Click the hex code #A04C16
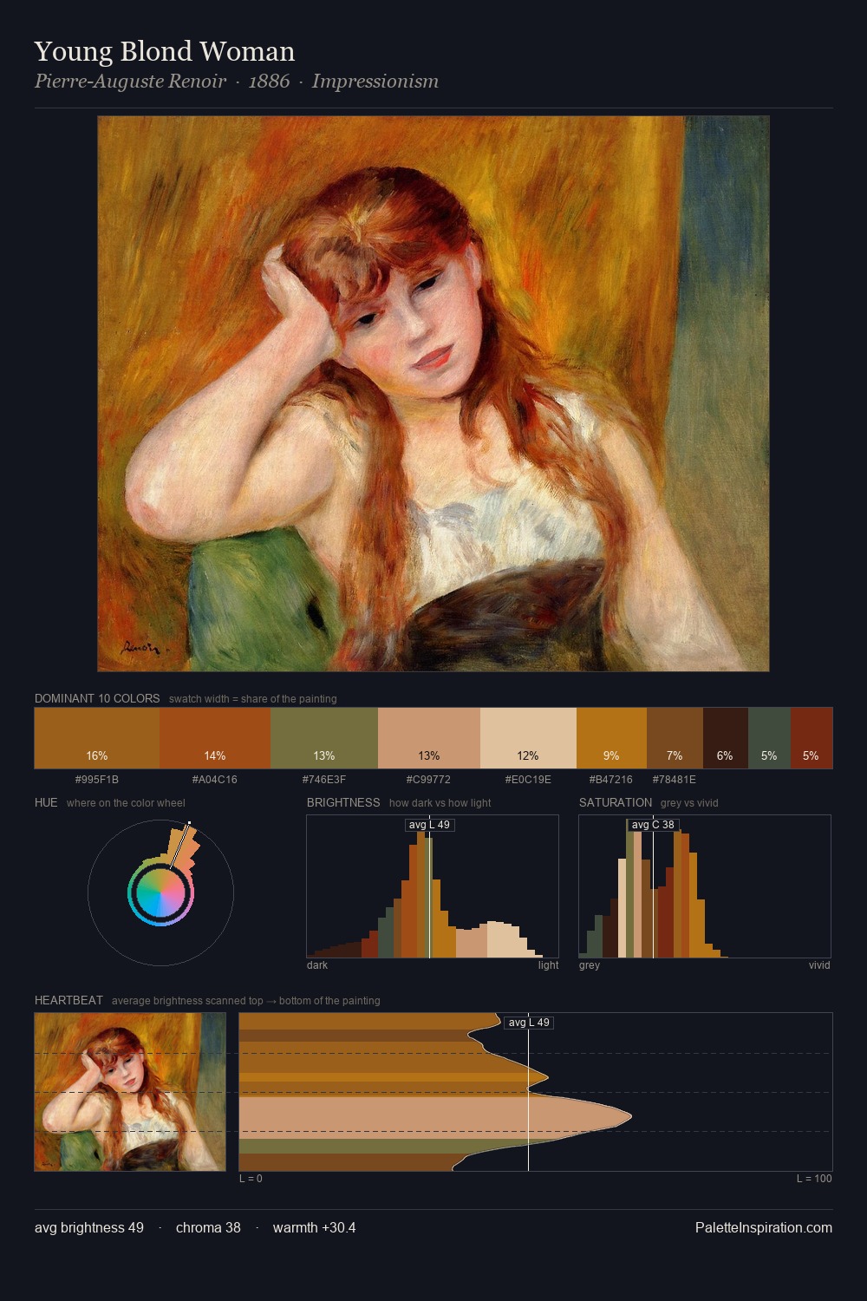This screenshot has height=1301, width=867. [215, 780]
